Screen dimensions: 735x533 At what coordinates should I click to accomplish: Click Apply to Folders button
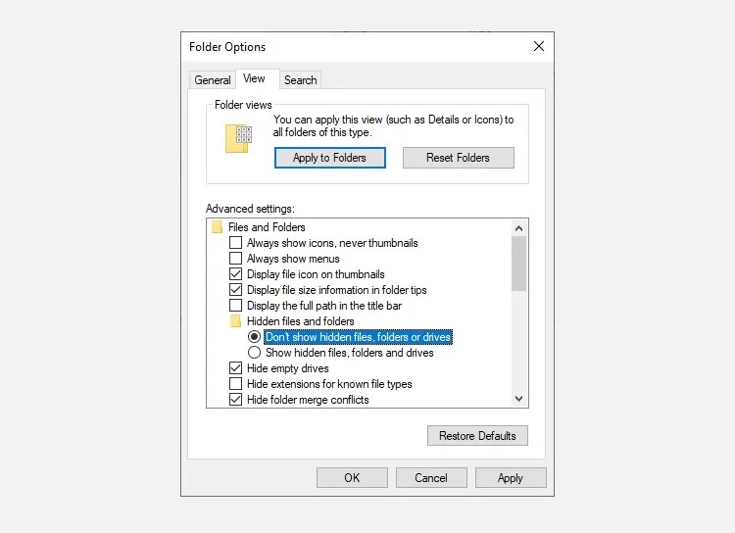(330, 158)
